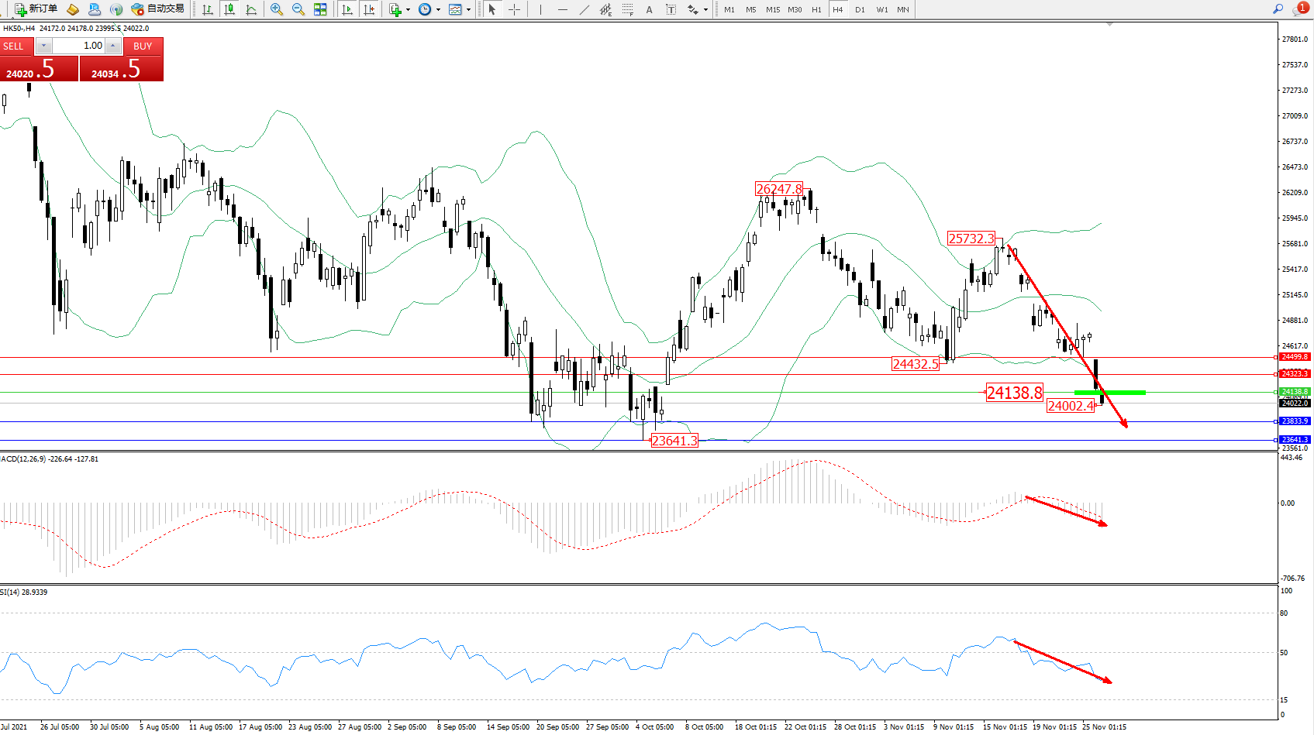Switch to the M15 timeframe
1314x735 pixels.
click(x=773, y=9)
